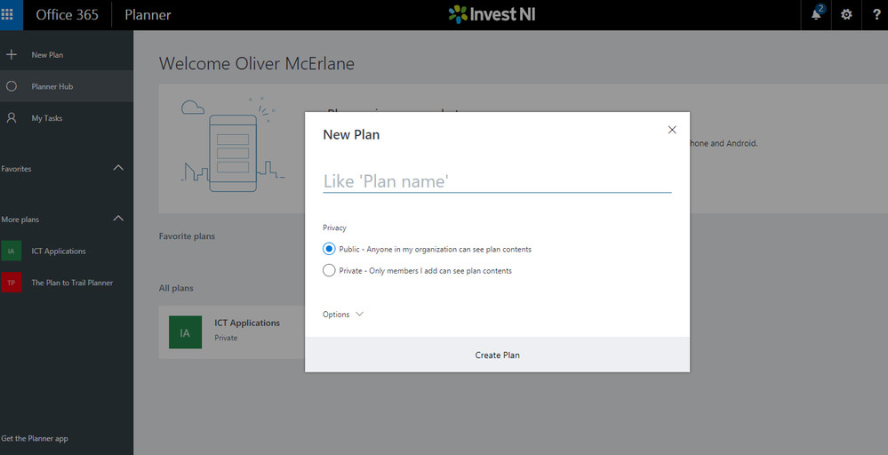Click the Office 365 header link
Viewport: 888px width, 455px height.
pyautogui.click(x=68, y=15)
